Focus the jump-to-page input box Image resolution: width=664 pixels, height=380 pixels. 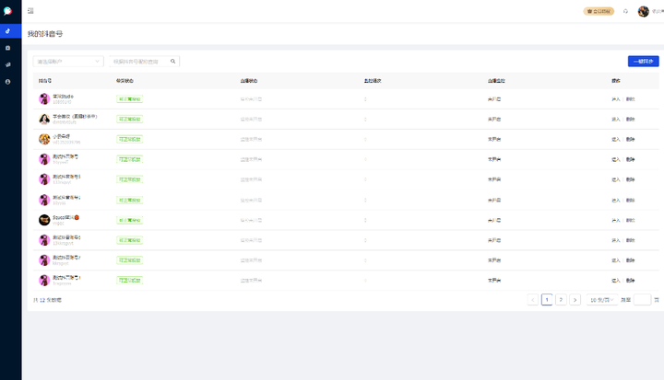(642, 300)
